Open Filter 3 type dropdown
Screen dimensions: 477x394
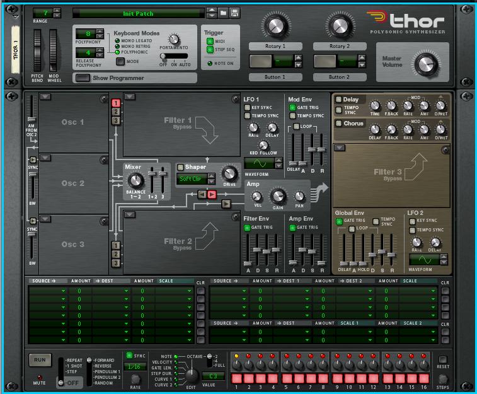point(340,148)
